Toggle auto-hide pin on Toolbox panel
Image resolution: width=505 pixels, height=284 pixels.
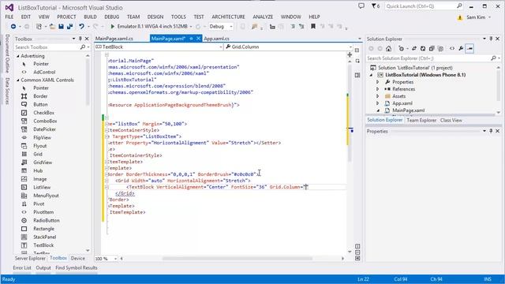(80, 39)
